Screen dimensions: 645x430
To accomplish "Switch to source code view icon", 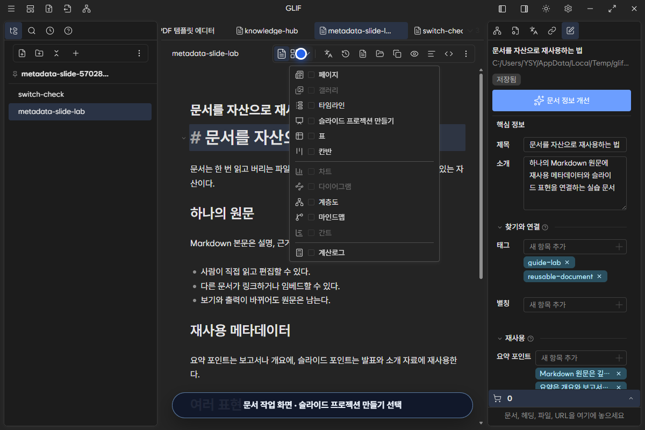I will pyautogui.click(x=449, y=54).
